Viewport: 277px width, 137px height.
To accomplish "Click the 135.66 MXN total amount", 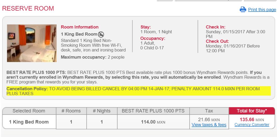I will click(x=252, y=120).
